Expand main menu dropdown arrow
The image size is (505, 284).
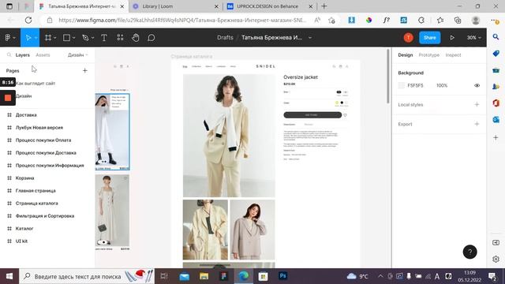tap(14, 38)
